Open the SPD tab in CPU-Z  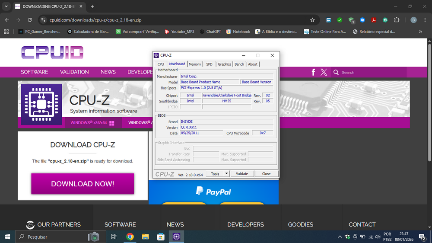pos(209,64)
